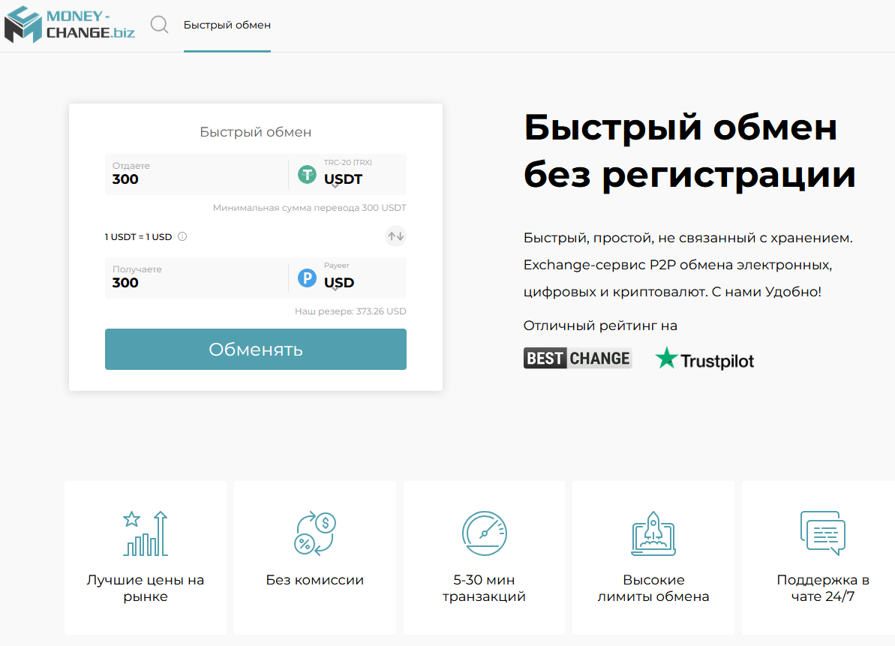The height and width of the screenshot is (646, 895).
Task: Click the speedometer transaction time icon
Action: pos(484,533)
